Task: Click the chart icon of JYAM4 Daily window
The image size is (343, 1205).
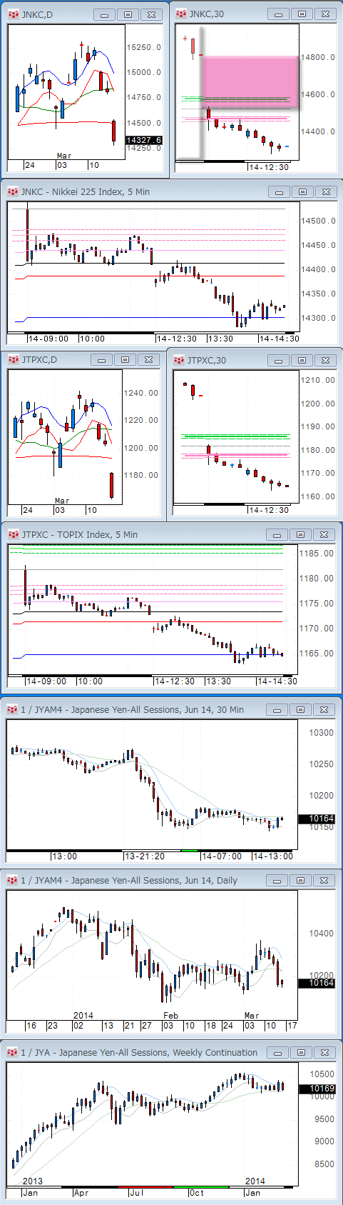Action: tap(13, 881)
